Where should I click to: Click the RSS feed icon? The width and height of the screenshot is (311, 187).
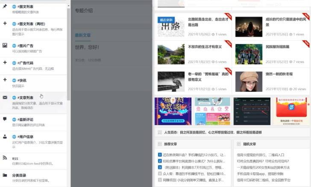(5, 158)
